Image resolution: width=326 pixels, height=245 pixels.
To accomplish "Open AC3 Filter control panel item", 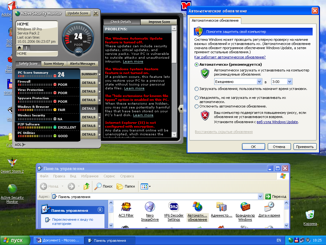I will (x=126, y=209).
